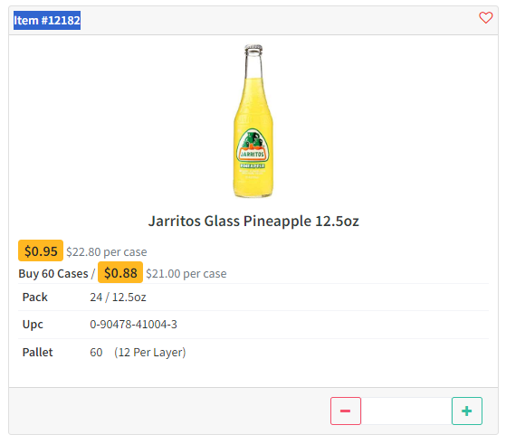This screenshot has width=506, height=444.
Task: Open Jarritos Glass Pineapple 12.5oz product title
Action: (253, 222)
